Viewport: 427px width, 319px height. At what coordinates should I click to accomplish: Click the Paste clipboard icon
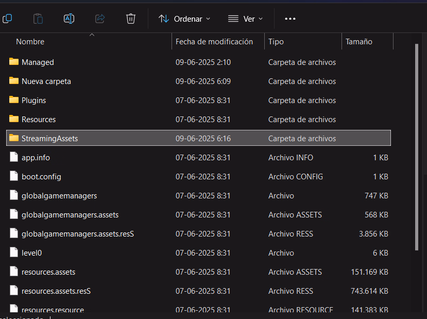pyautogui.click(x=38, y=19)
